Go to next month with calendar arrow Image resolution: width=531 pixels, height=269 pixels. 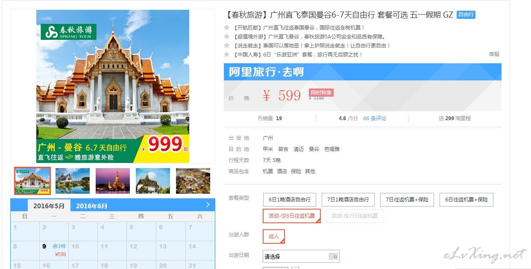[x=208, y=204]
